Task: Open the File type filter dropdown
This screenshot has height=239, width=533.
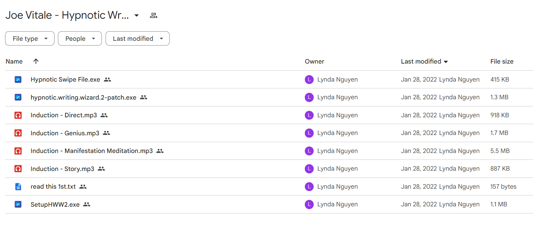Action: 30,38
